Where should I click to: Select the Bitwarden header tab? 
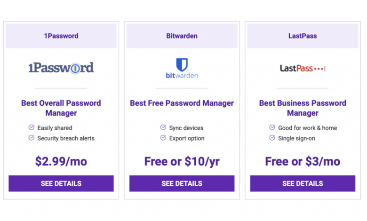tap(182, 36)
